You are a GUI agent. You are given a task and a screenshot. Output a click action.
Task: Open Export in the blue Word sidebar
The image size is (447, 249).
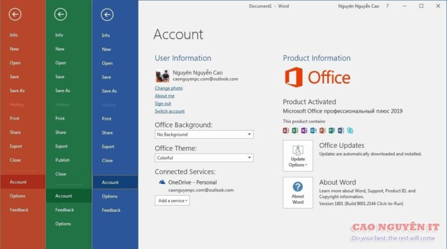pos(108,147)
